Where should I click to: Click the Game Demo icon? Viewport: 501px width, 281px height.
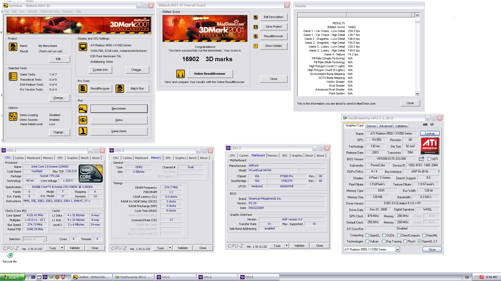pyautogui.click(x=83, y=131)
